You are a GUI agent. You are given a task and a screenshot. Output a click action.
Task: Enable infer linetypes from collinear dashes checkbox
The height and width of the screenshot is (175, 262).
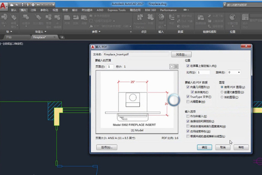pyautogui.click(x=188, y=137)
